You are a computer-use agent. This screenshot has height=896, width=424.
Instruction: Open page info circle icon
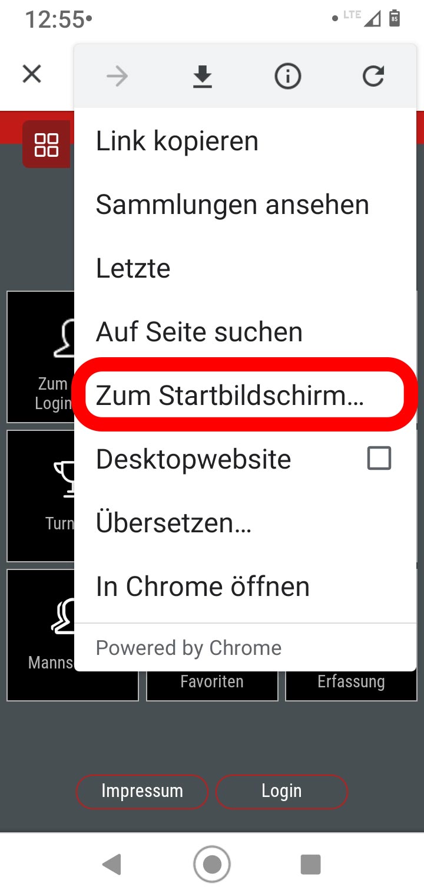pos(288,77)
